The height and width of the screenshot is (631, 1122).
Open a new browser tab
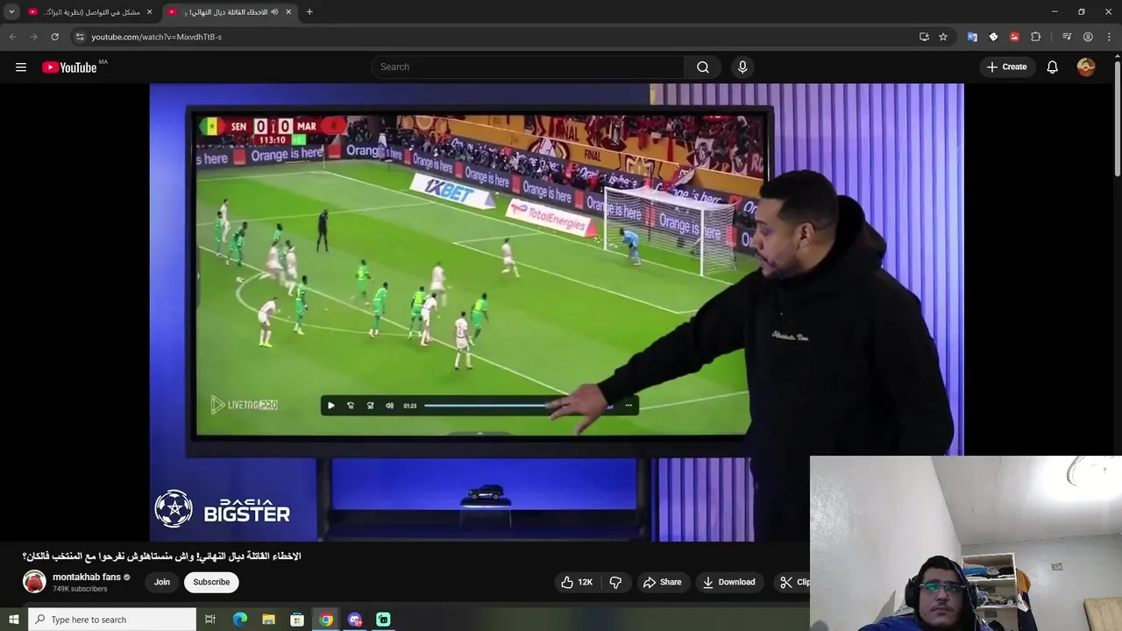(309, 12)
